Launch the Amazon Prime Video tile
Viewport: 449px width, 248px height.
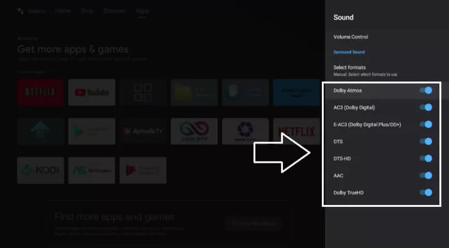click(296, 92)
